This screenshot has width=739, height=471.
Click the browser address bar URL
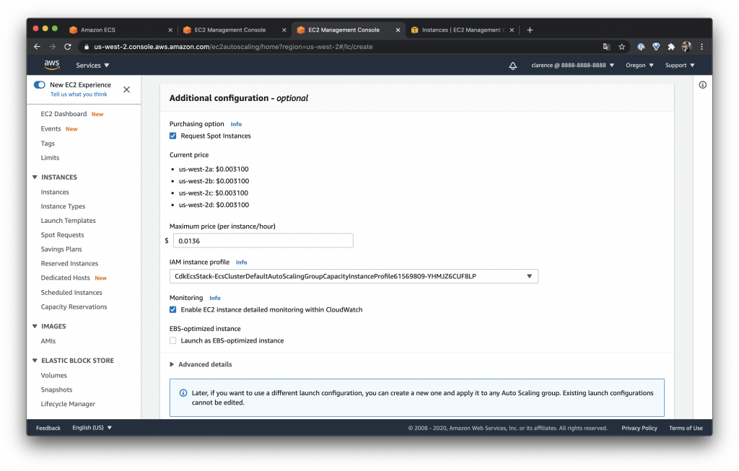point(233,47)
